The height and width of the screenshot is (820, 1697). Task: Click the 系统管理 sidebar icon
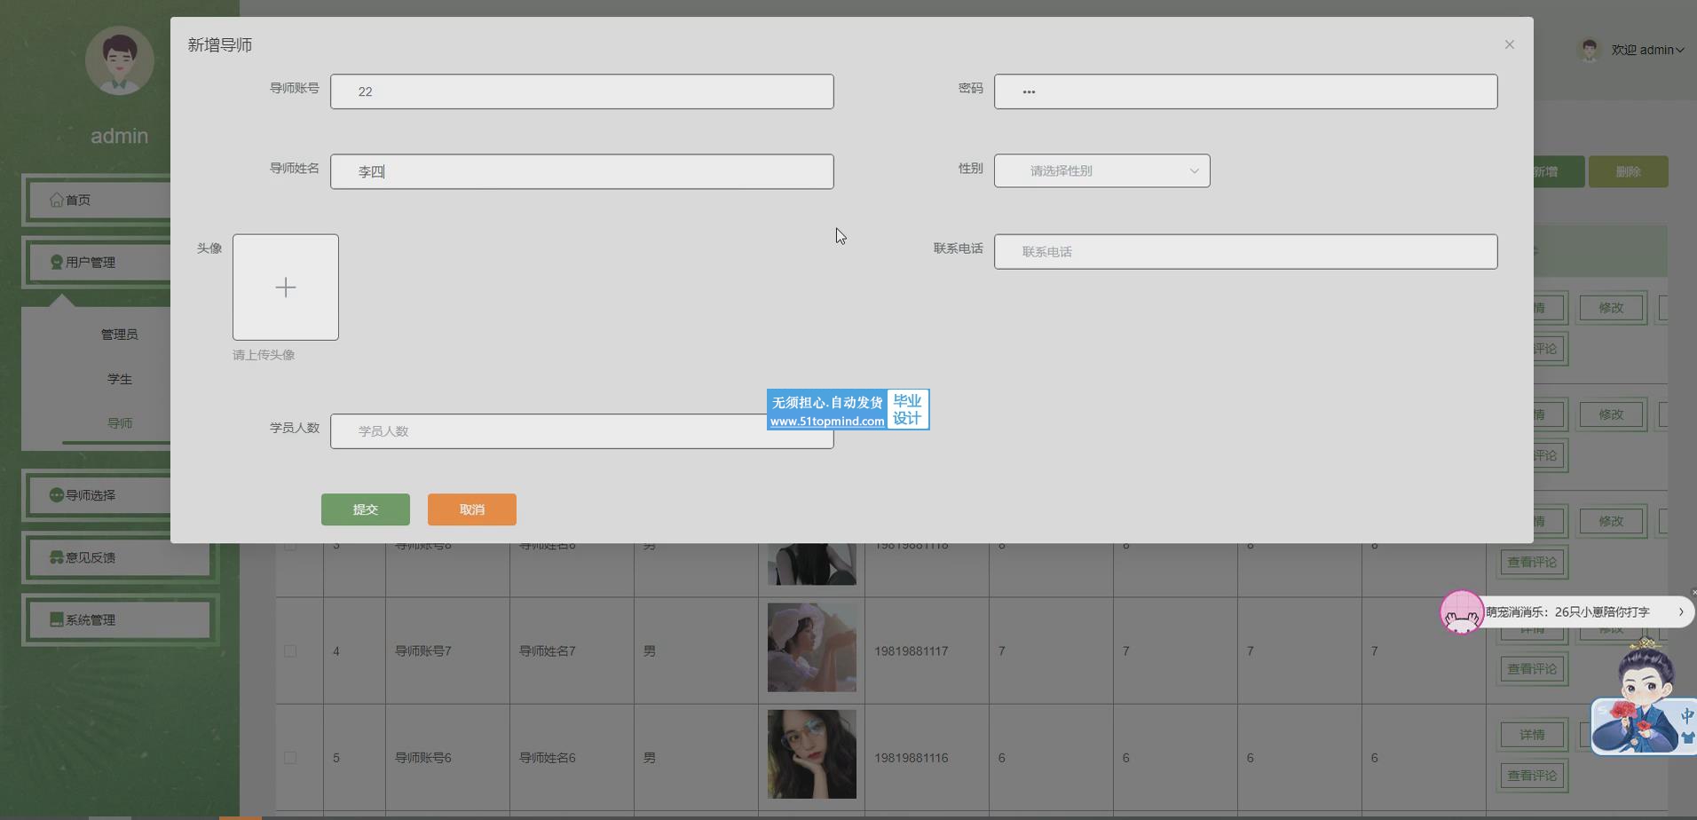coord(57,619)
